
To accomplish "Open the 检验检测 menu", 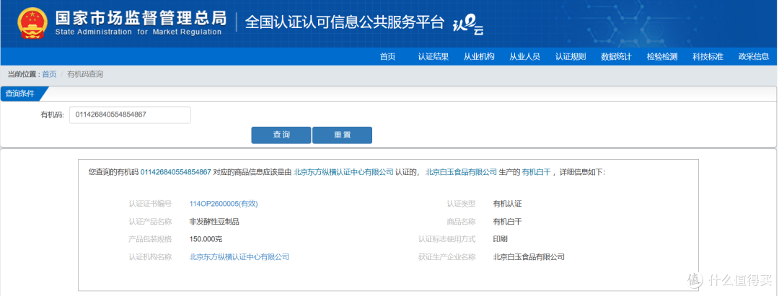I will tap(661, 56).
